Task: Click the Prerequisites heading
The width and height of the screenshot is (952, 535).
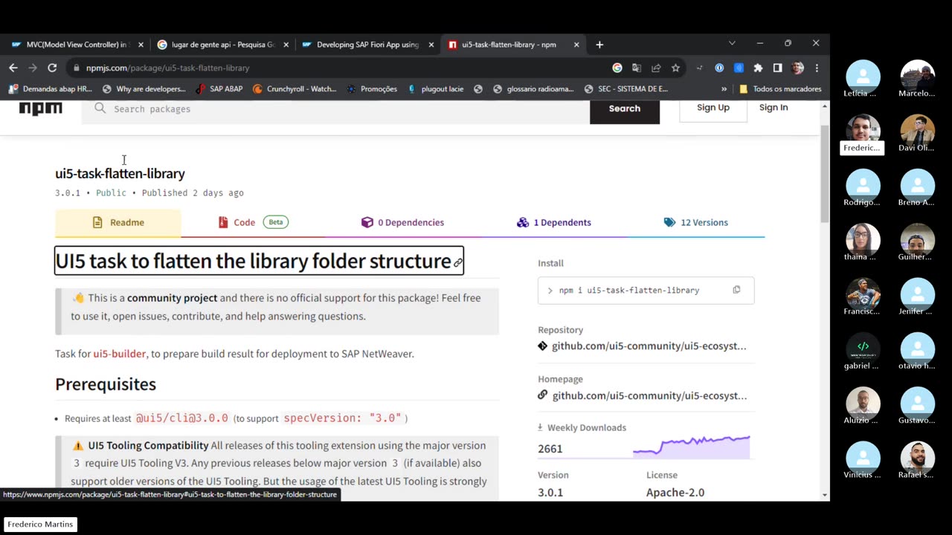Action: [106, 384]
